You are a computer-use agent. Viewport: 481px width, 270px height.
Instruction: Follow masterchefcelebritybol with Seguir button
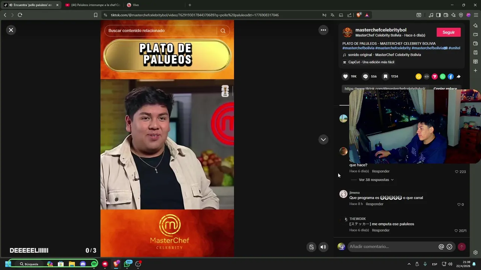448,32
